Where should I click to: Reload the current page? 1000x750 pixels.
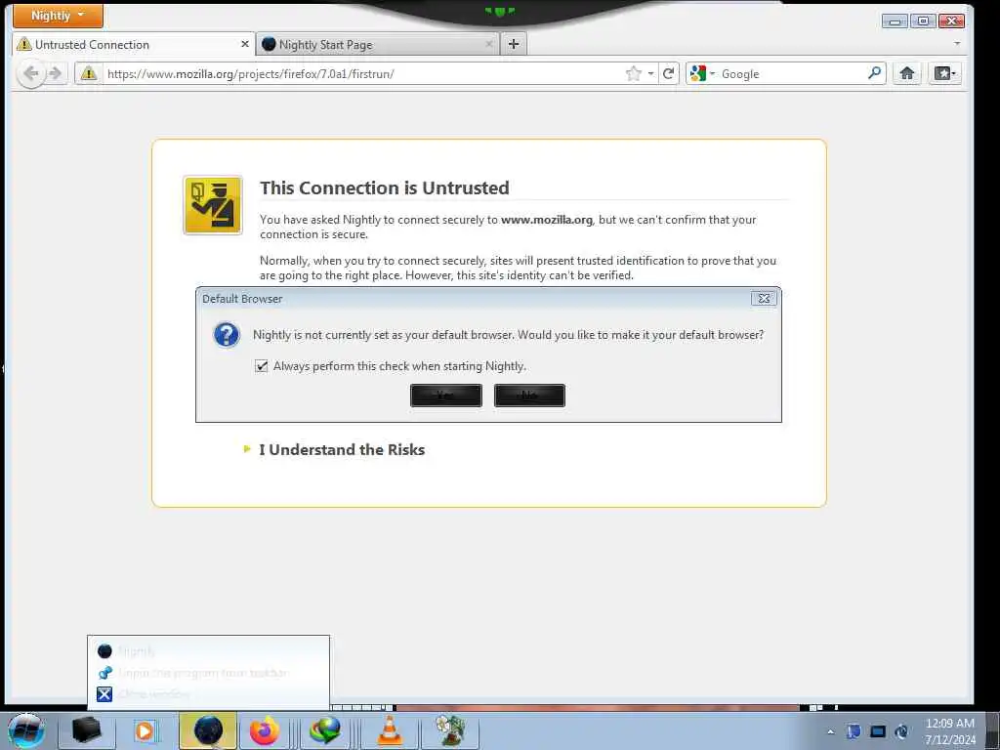click(x=668, y=74)
